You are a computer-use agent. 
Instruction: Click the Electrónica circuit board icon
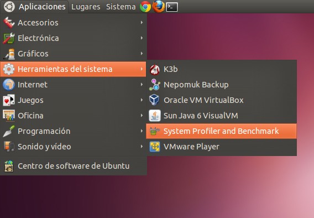click(9, 38)
